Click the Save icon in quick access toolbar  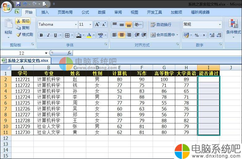point(18,4)
